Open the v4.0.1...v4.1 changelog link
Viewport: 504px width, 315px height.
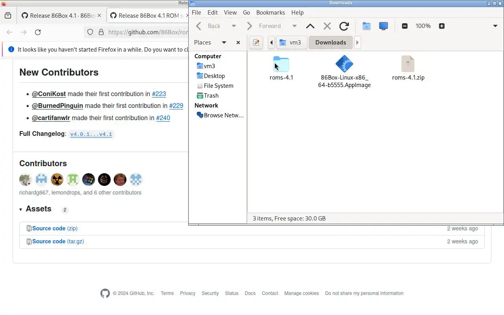[91, 134]
